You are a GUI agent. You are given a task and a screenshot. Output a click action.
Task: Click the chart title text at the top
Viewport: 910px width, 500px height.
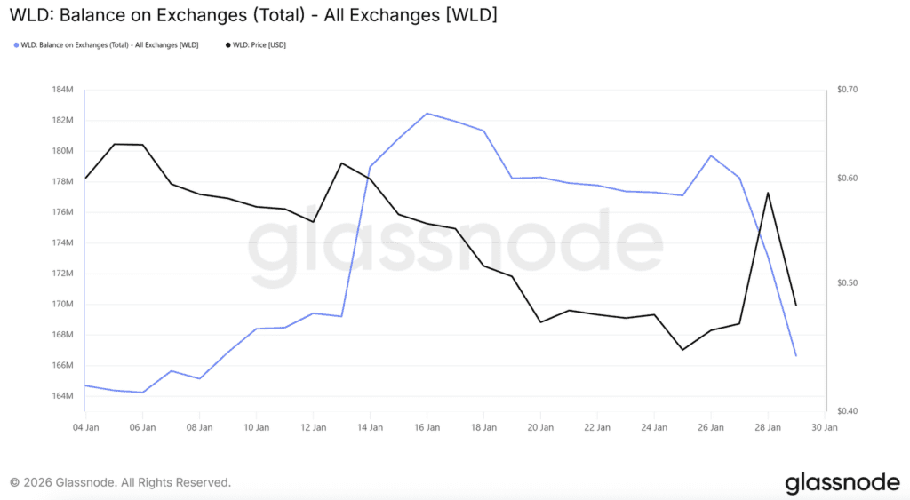253,16
